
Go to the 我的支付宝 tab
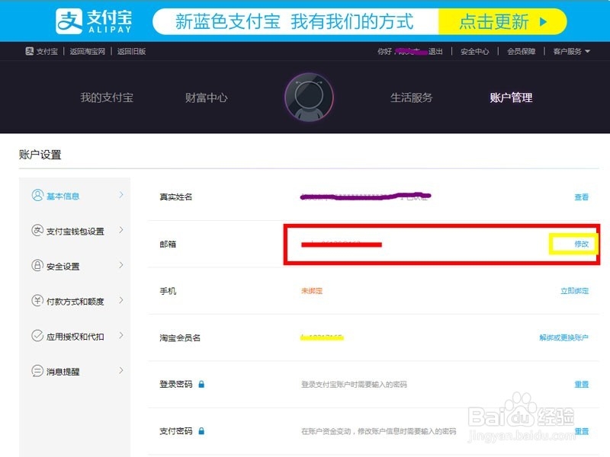(107, 97)
